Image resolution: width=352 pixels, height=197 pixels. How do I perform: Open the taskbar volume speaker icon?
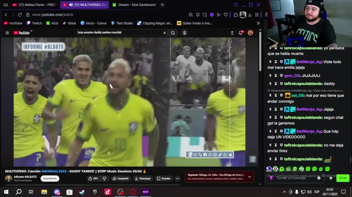pos(309,192)
